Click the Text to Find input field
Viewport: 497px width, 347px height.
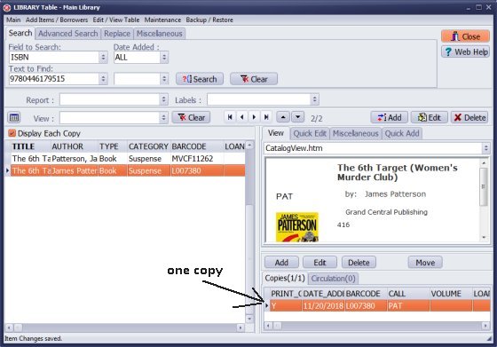tap(54, 79)
